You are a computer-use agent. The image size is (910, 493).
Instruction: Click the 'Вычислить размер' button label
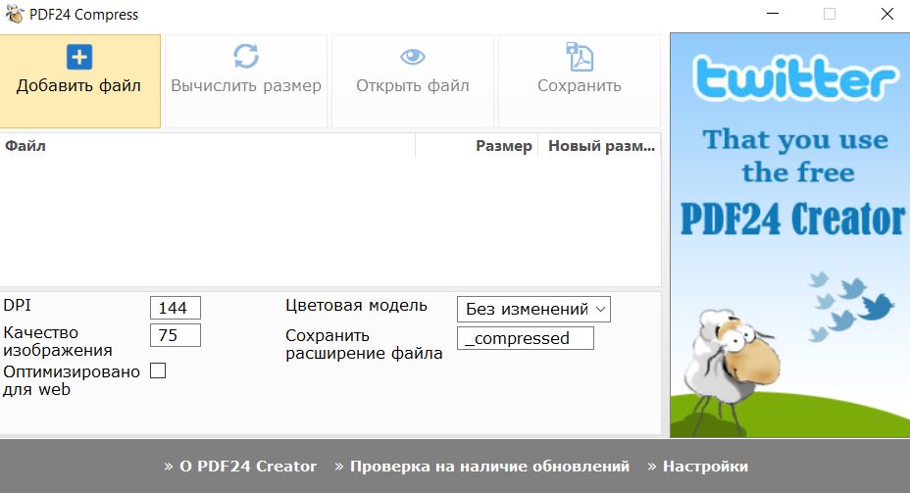246,86
